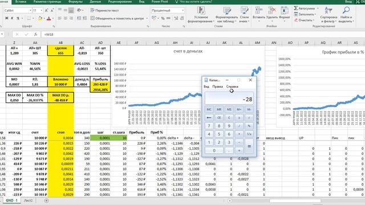Image resolution: width=365 pixels, height=205 pixels.
Task: Click the fx insert function icon
Action: coord(35,34)
